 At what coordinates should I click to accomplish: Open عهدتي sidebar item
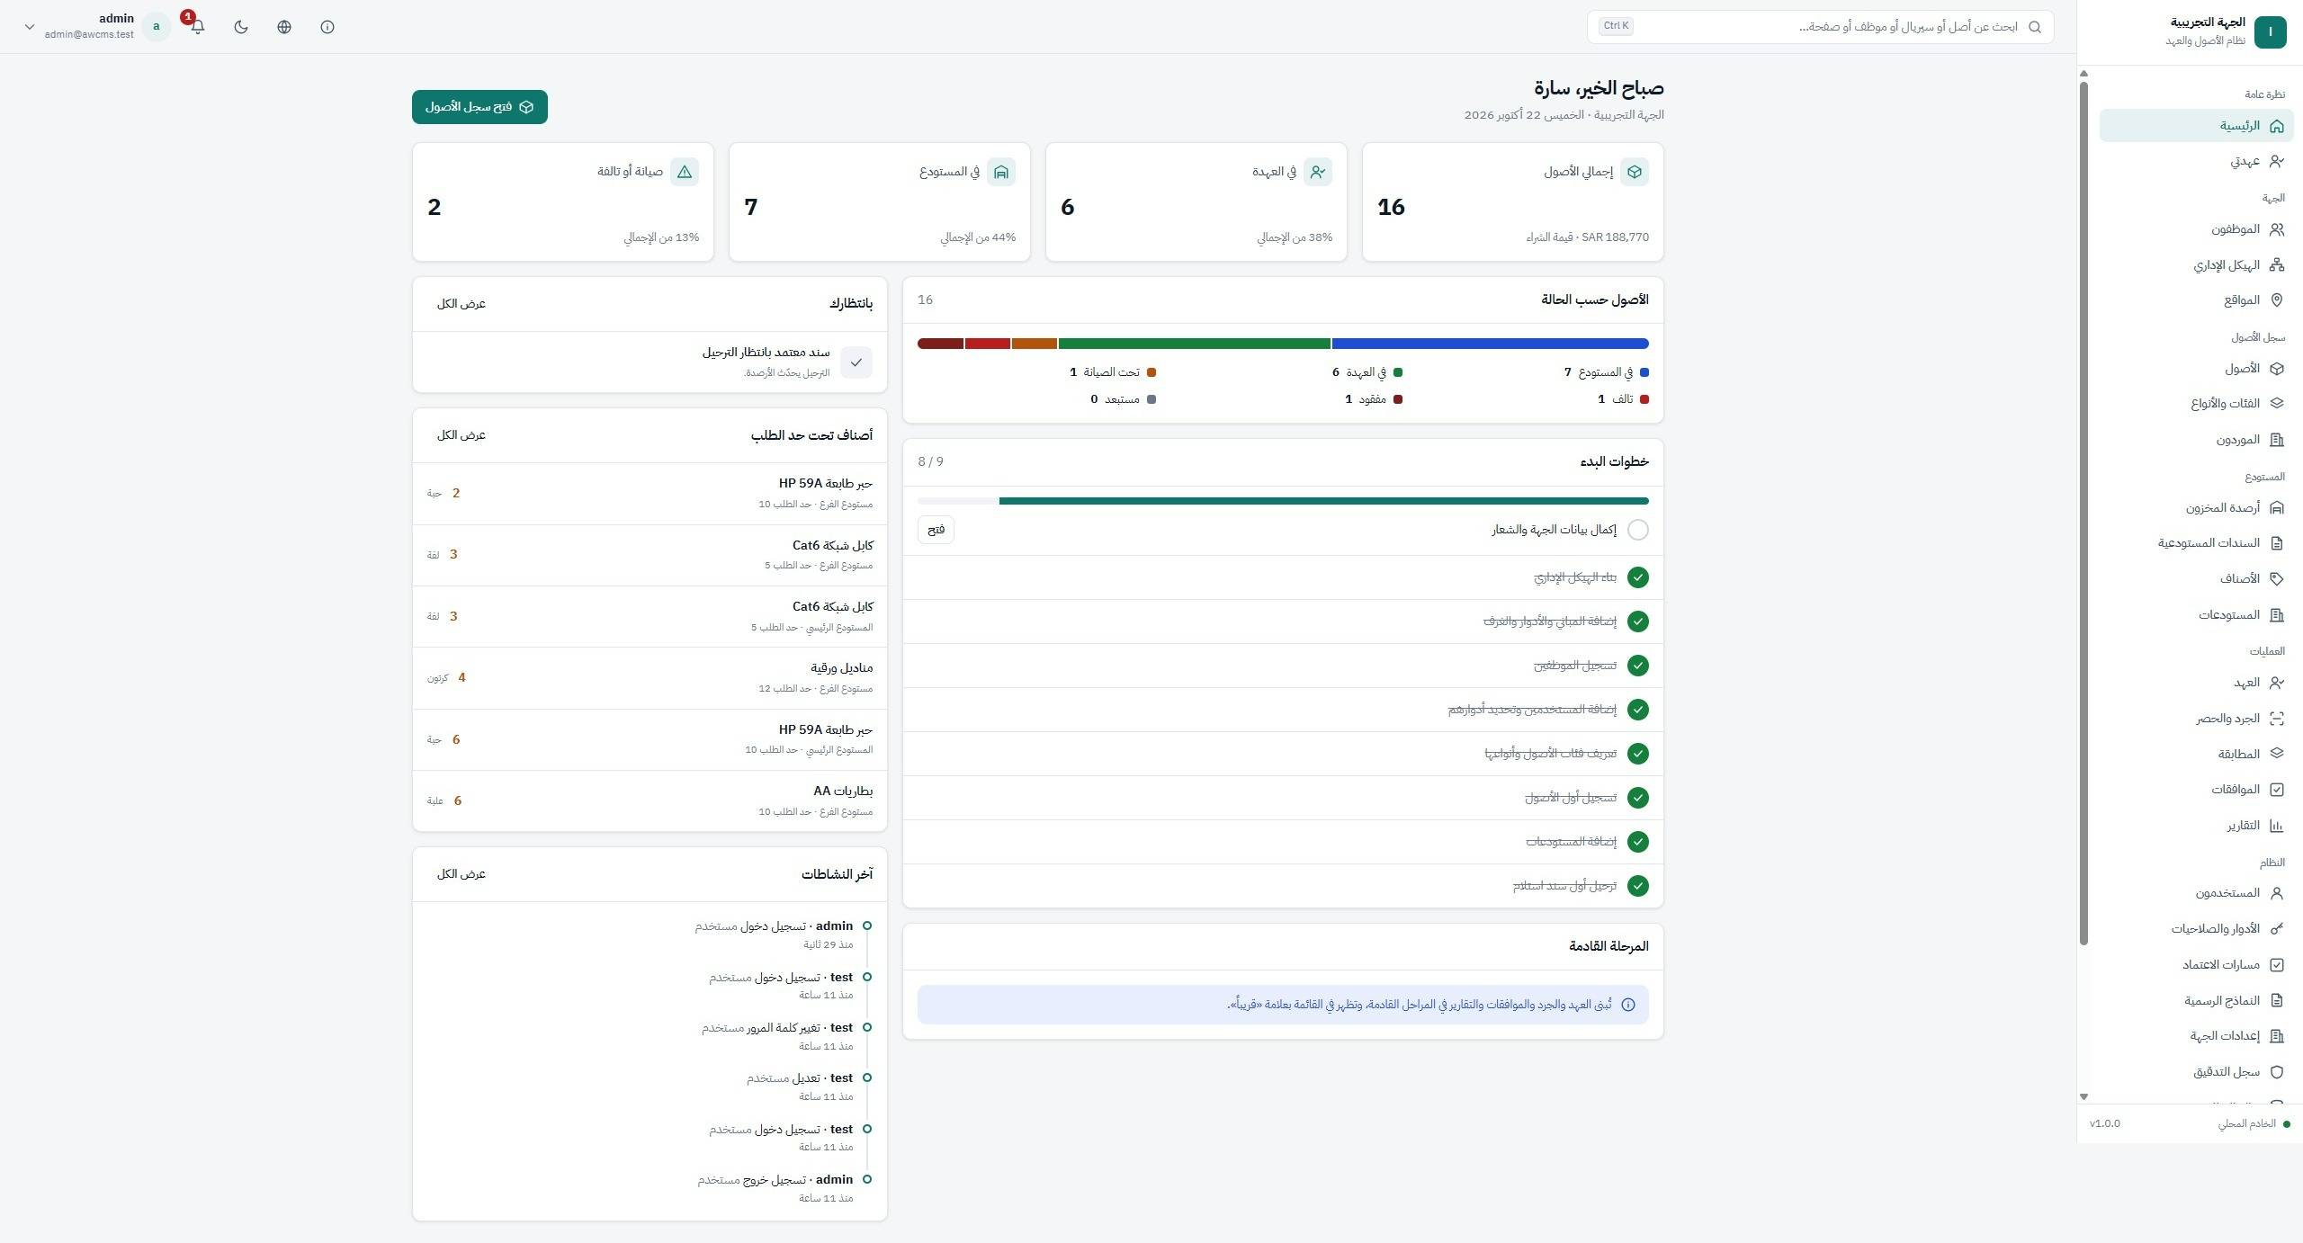2196,161
